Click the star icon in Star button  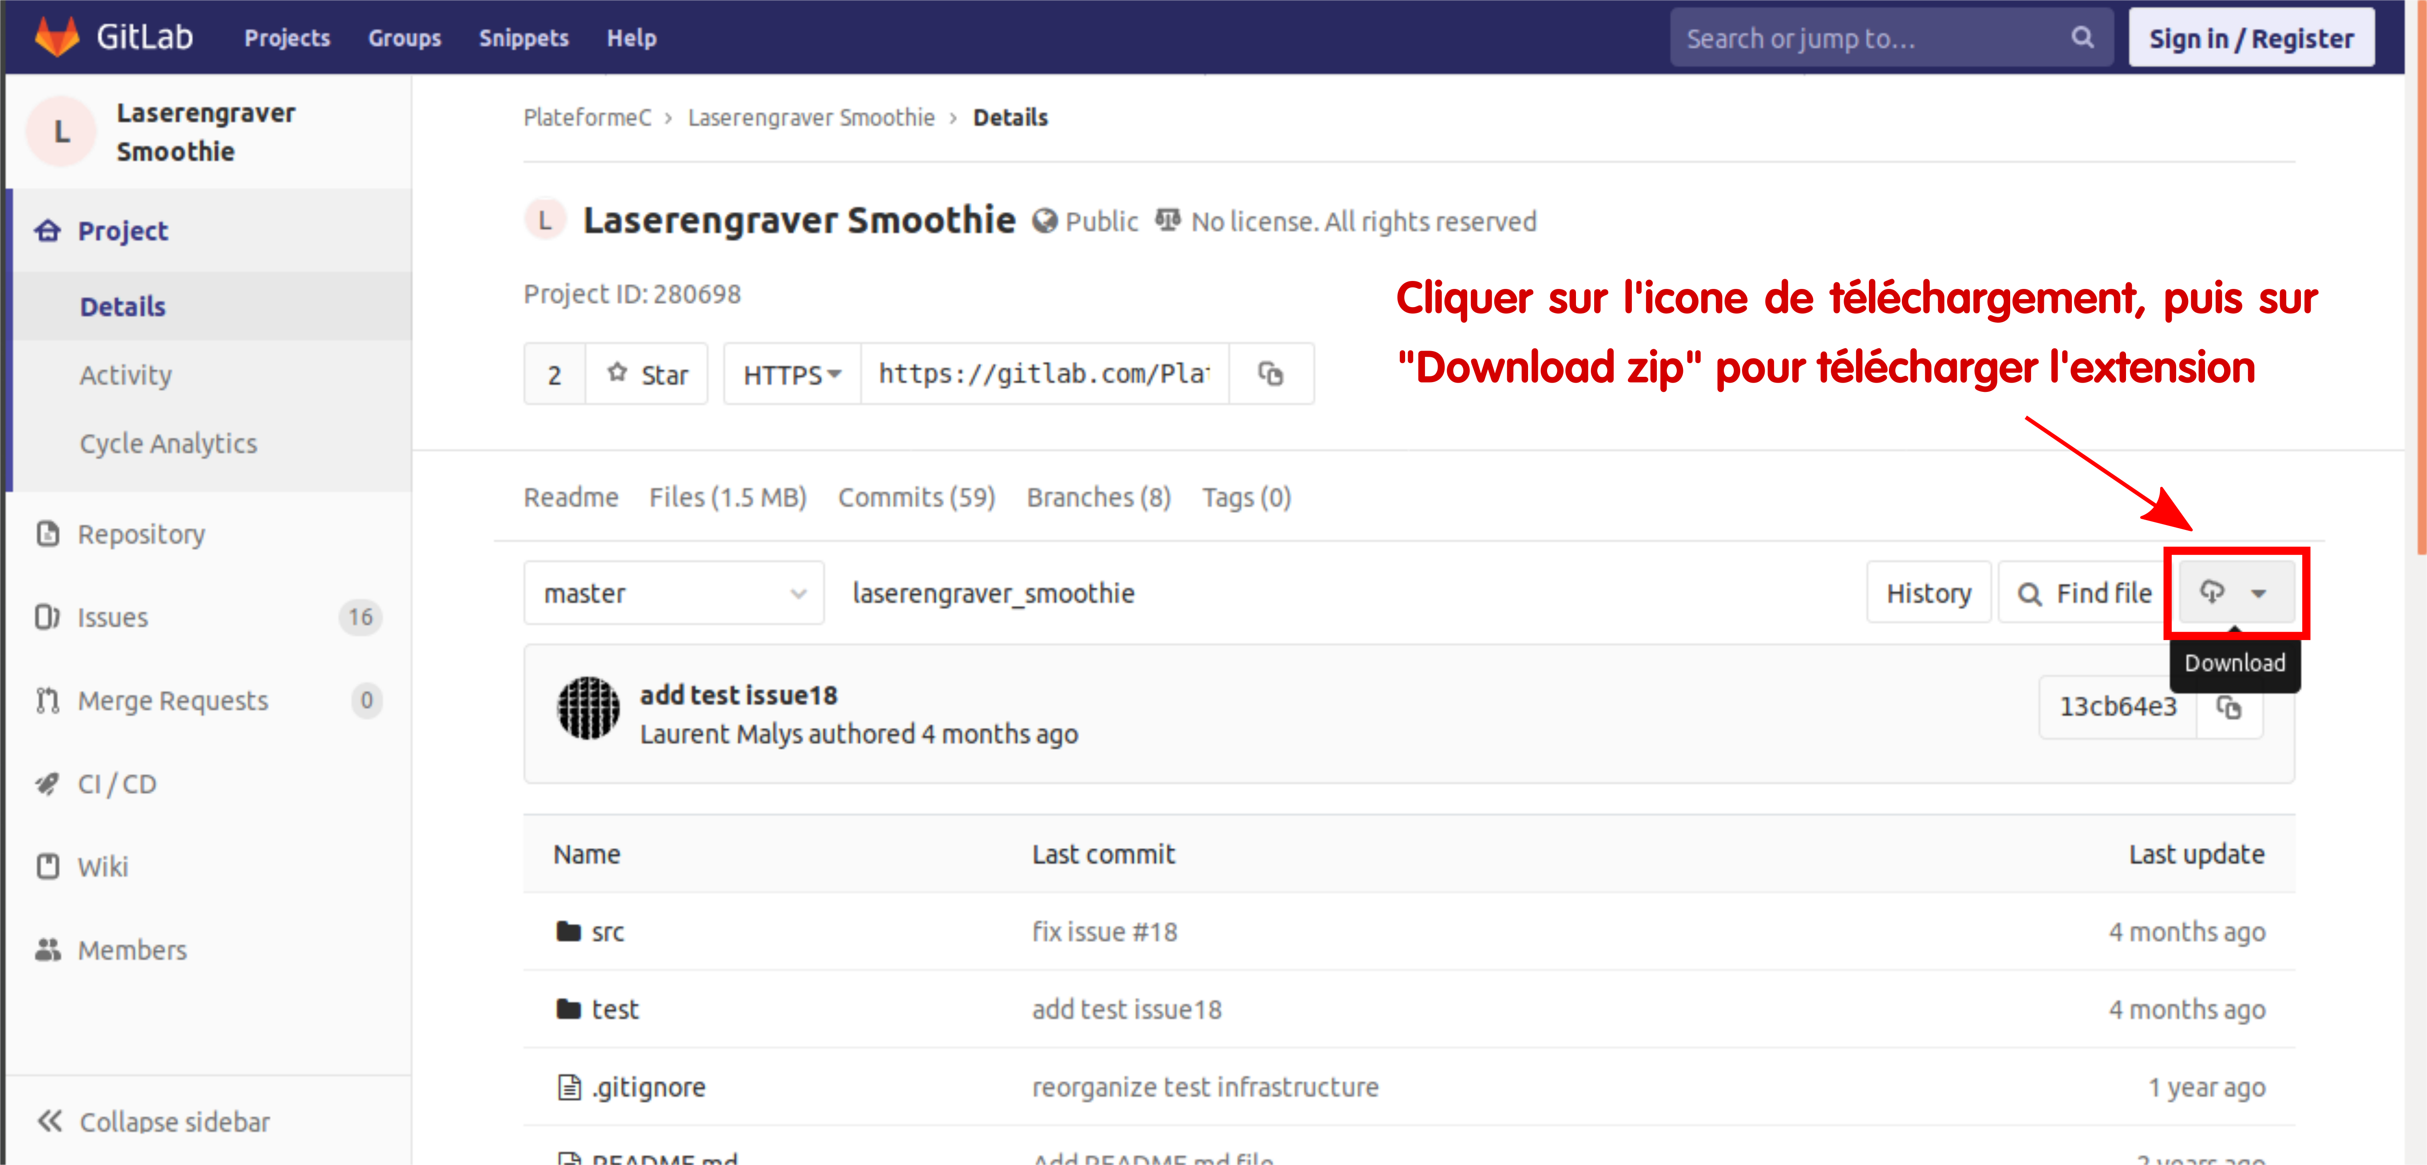tap(617, 373)
